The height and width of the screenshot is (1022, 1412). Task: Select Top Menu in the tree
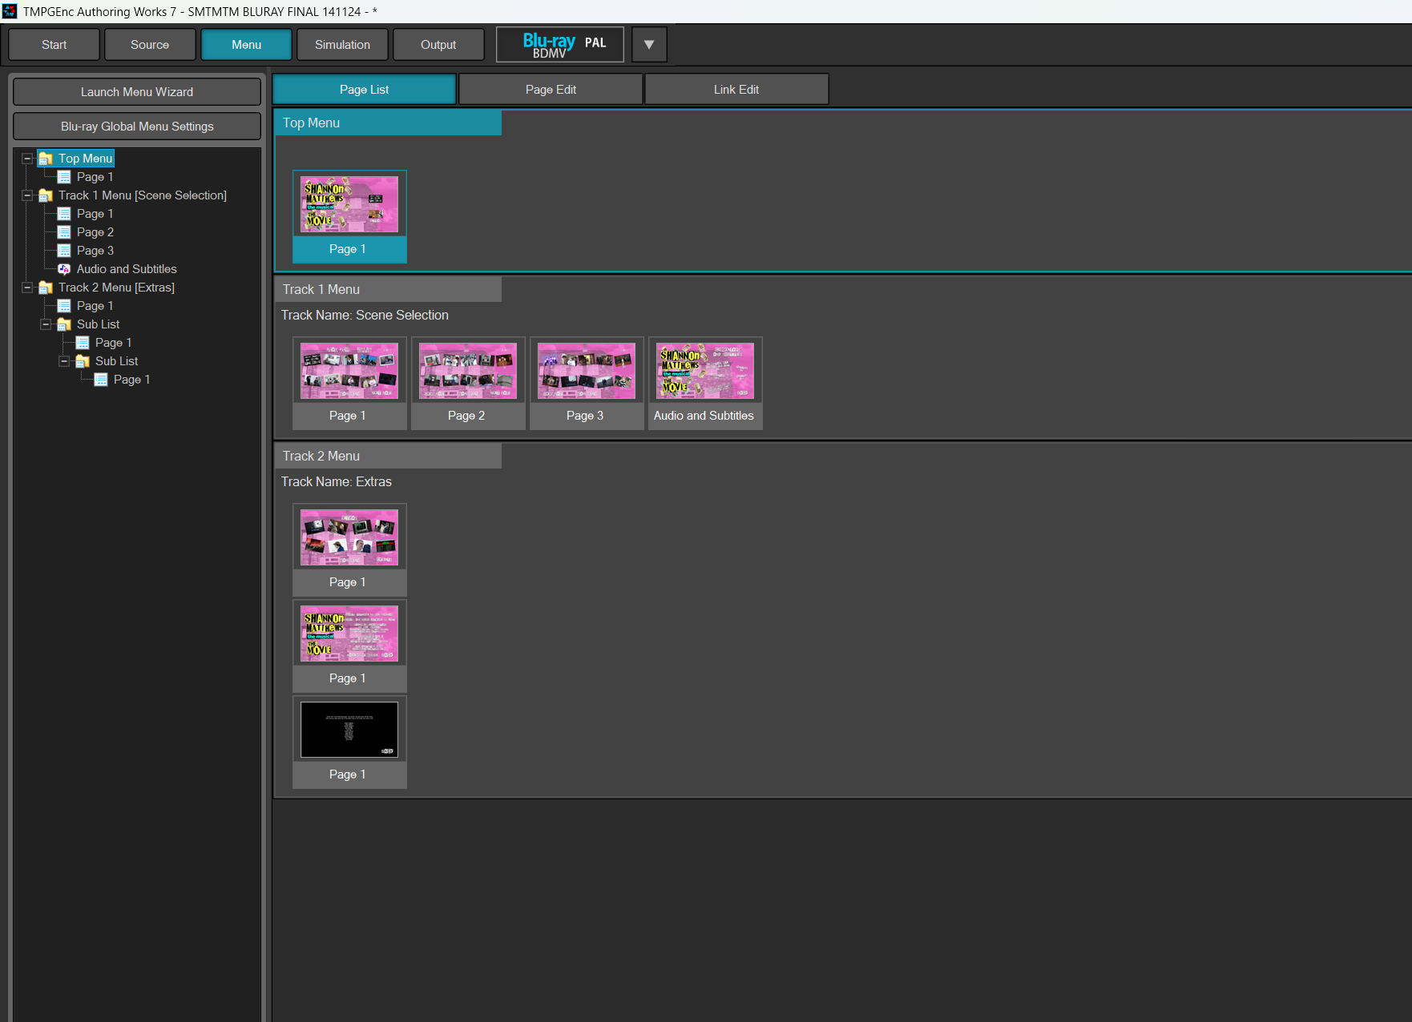[85, 159]
